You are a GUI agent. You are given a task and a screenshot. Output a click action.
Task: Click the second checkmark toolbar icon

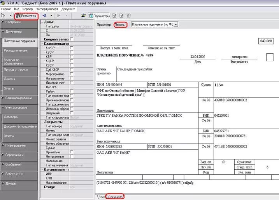click(x=121, y=16)
